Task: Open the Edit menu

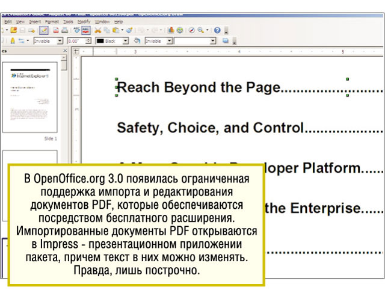Action: [x=8, y=22]
